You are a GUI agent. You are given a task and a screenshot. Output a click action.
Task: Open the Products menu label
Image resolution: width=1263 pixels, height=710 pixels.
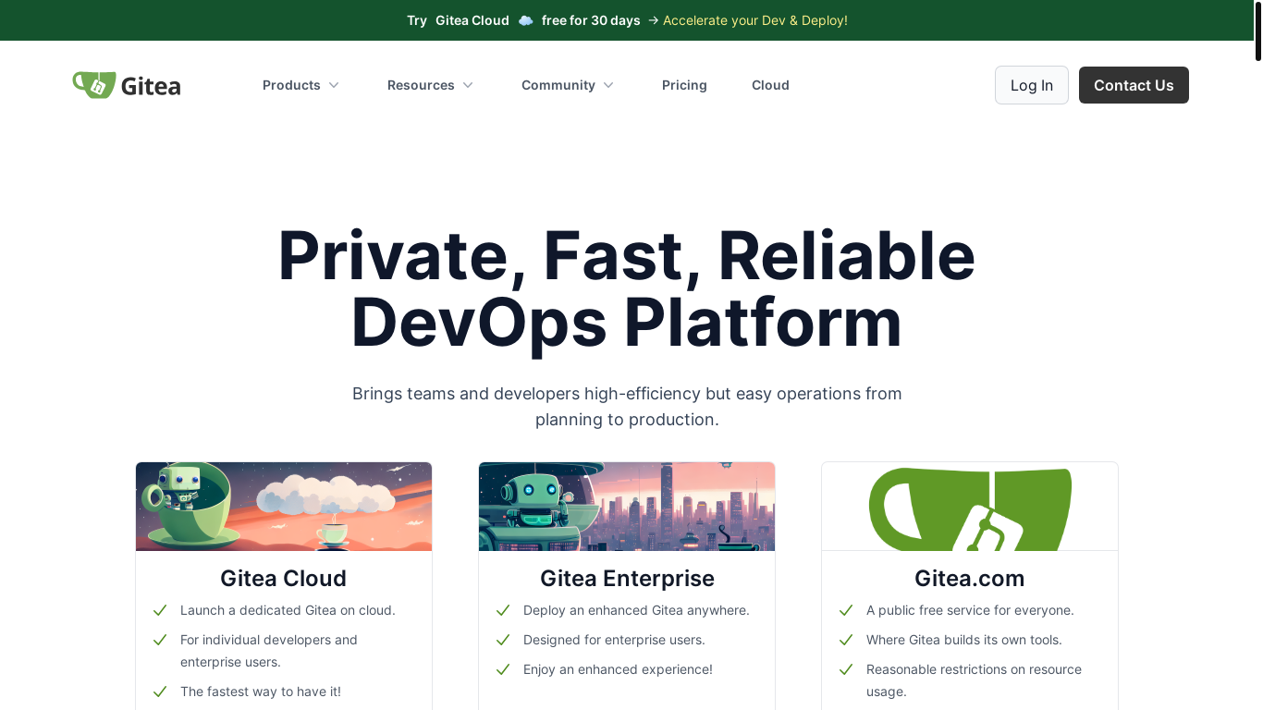(291, 85)
